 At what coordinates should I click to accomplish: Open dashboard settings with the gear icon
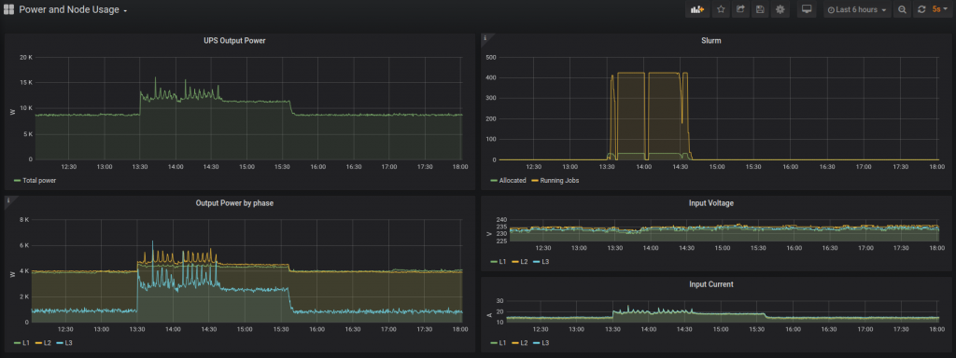point(780,9)
